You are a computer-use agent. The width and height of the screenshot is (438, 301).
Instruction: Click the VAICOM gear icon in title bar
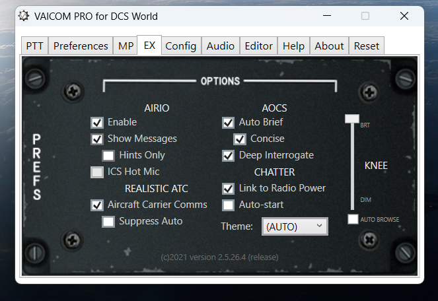point(24,16)
